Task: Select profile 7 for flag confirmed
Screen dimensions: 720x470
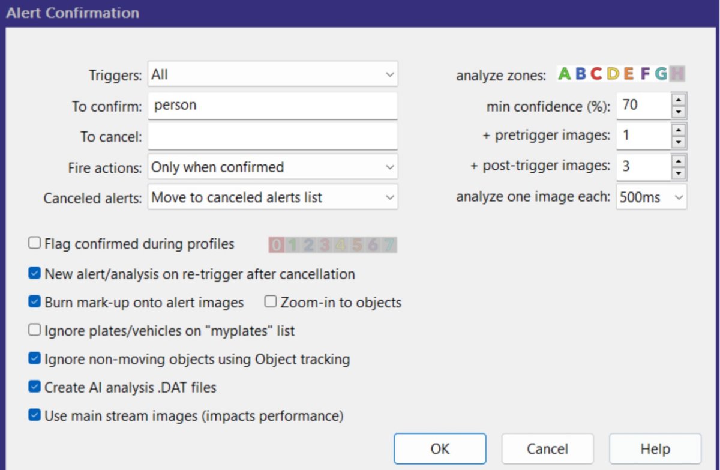Action: 389,245
